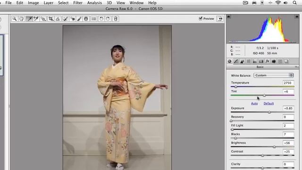Screen dimensions: 302x170
Task: Toggle full screen mode button
Action: tap(220, 19)
